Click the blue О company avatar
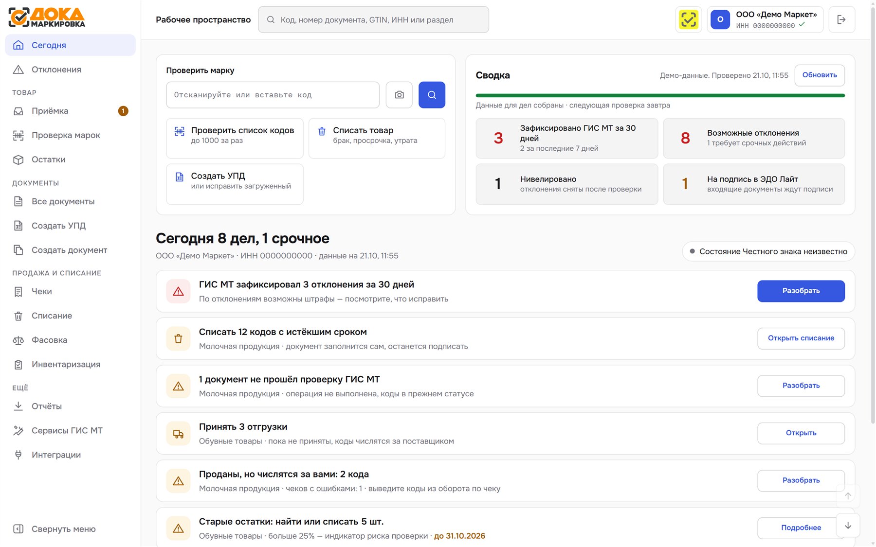 pyautogui.click(x=720, y=19)
